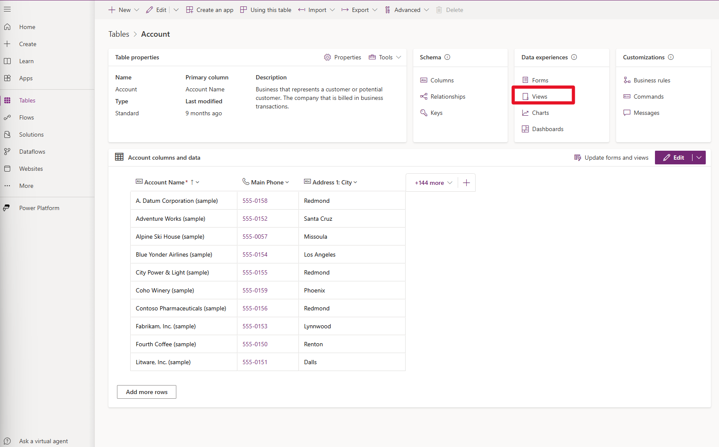Click the Add more rows button
719x447 pixels.
[146, 392]
